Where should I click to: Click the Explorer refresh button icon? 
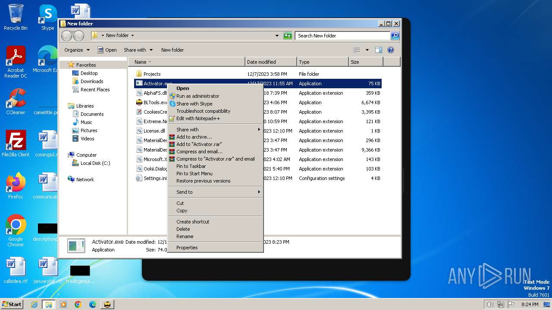(x=288, y=36)
